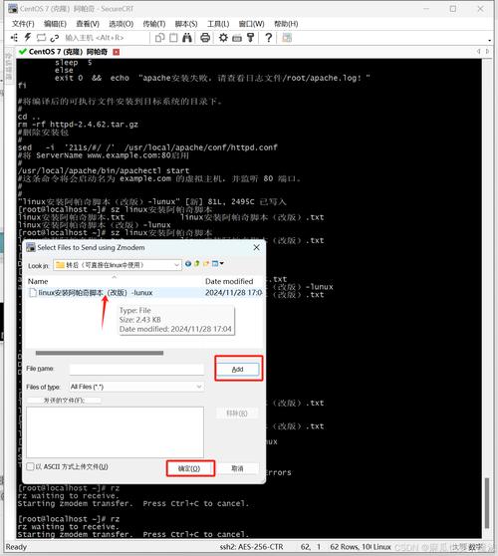Viewport: 498px width, 556px height.
Task: Open the Files of type dropdown
Action: click(199, 387)
